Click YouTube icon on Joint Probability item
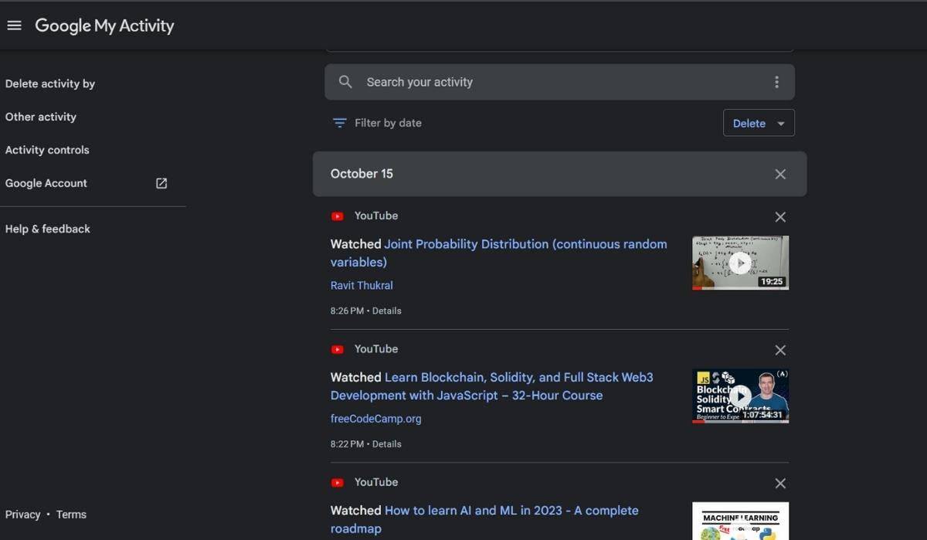 click(x=338, y=216)
